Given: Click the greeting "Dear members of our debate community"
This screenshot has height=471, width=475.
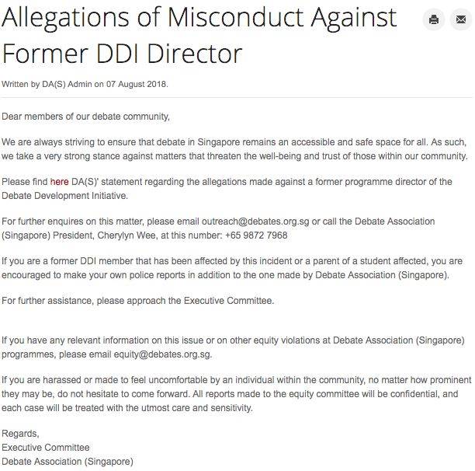Looking at the screenshot, I should click(85, 117).
